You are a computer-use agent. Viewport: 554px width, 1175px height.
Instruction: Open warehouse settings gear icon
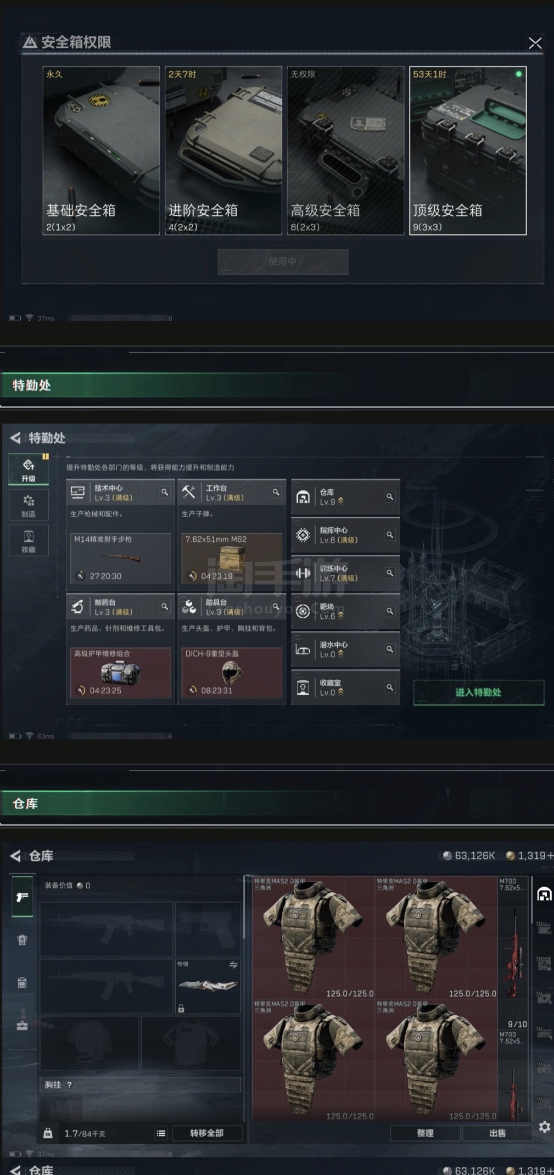[x=544, y=1127]
